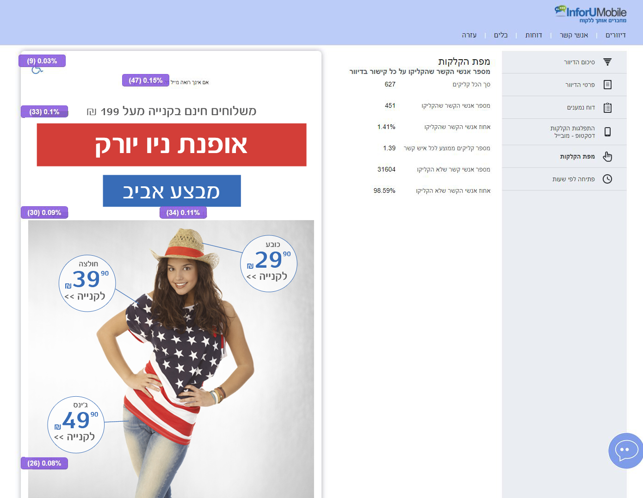Click the model photo in the email
643x498 pixels.
pyautogui.click(x=171, y=359)
